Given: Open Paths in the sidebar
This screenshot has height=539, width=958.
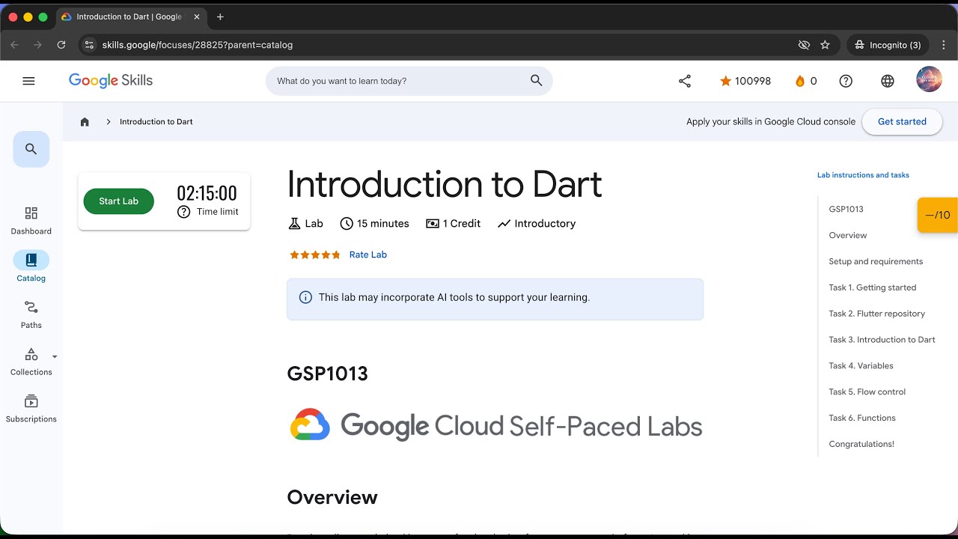Looking at the screenshot, I should click(x=31, y=314).
